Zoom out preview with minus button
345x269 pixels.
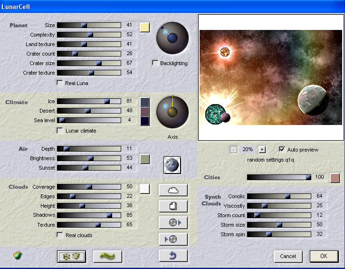click(233, 149)
